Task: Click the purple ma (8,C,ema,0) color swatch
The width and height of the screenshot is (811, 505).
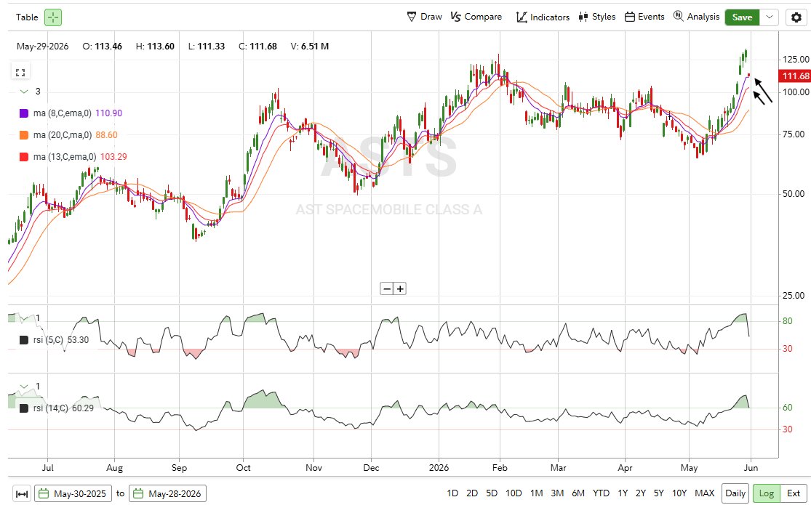Action: click(x=24, y=113)
